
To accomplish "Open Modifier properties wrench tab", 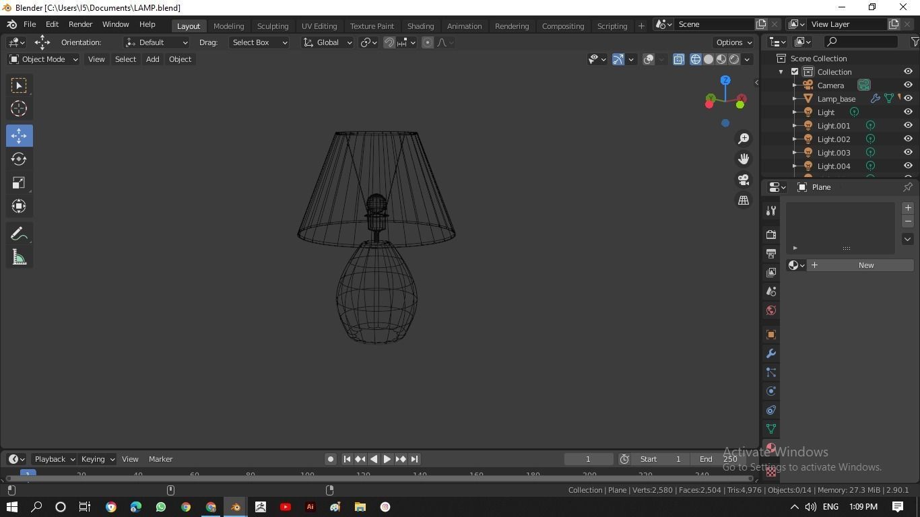I will click(771, 353).
